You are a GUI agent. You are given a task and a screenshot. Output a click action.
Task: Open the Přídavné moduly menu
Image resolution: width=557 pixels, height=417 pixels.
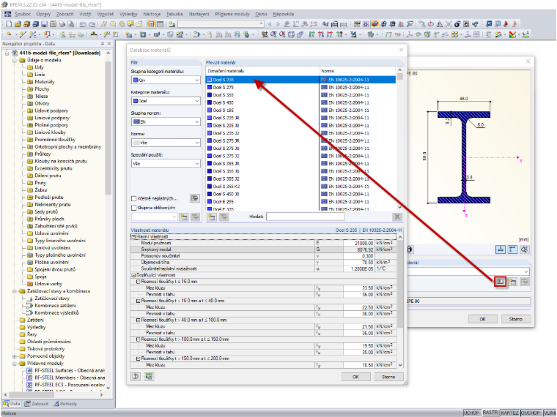(x=232, y=14)
